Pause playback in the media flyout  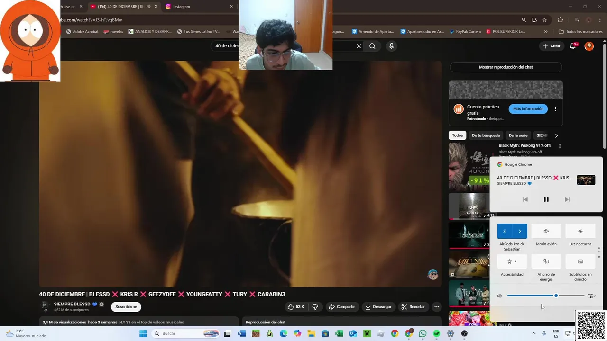click(x=546, y=200)
